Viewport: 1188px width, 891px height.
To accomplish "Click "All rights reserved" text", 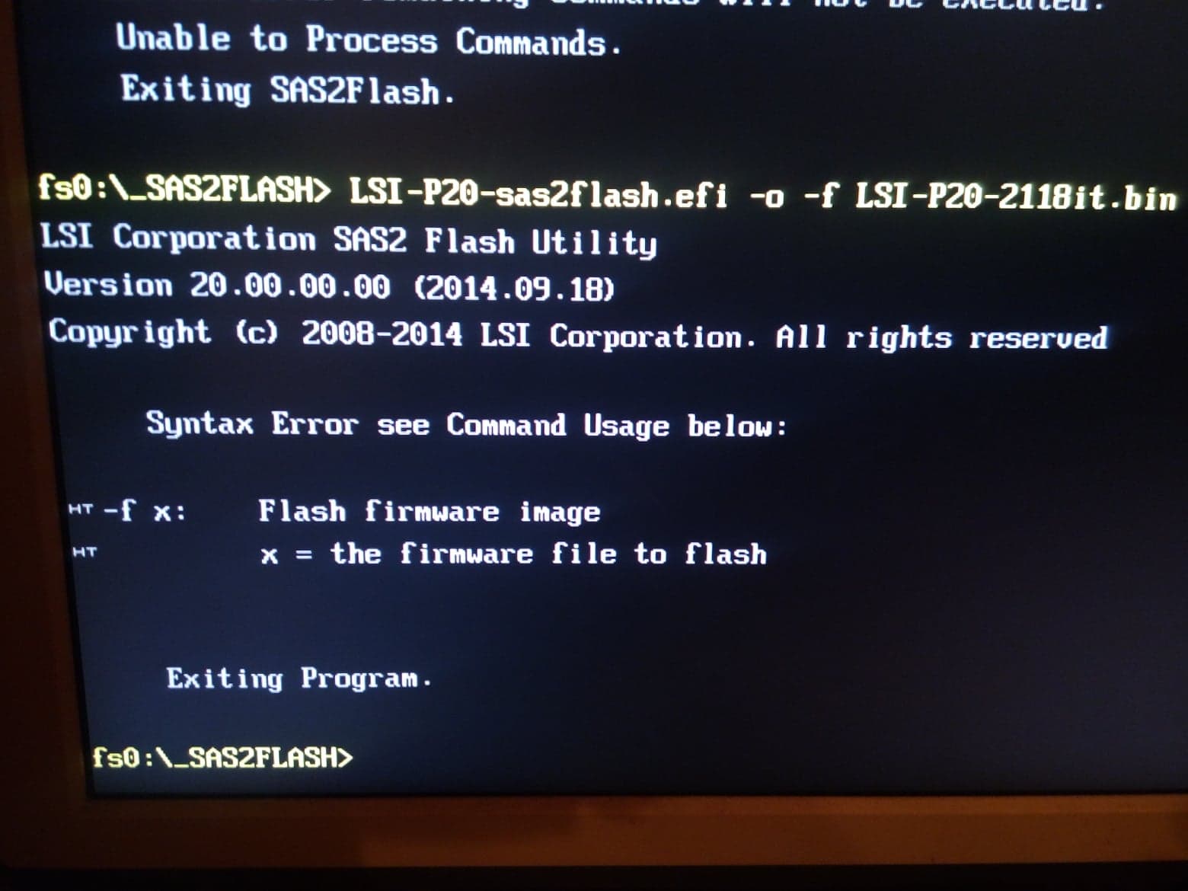I will coord(942,337).
